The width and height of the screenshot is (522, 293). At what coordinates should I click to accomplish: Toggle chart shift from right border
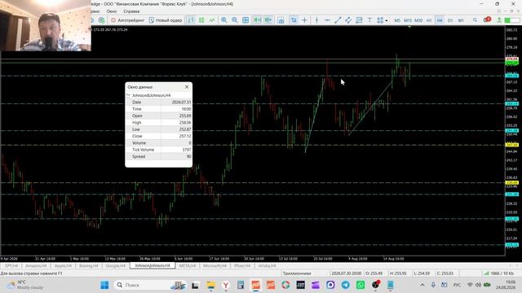click(268, 20)
